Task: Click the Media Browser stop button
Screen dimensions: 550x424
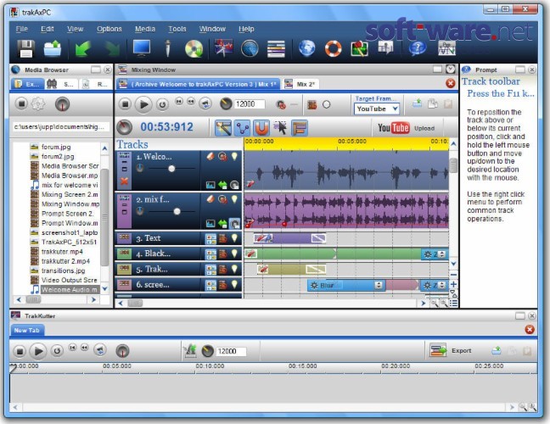Action: click(x=21, y=103)
